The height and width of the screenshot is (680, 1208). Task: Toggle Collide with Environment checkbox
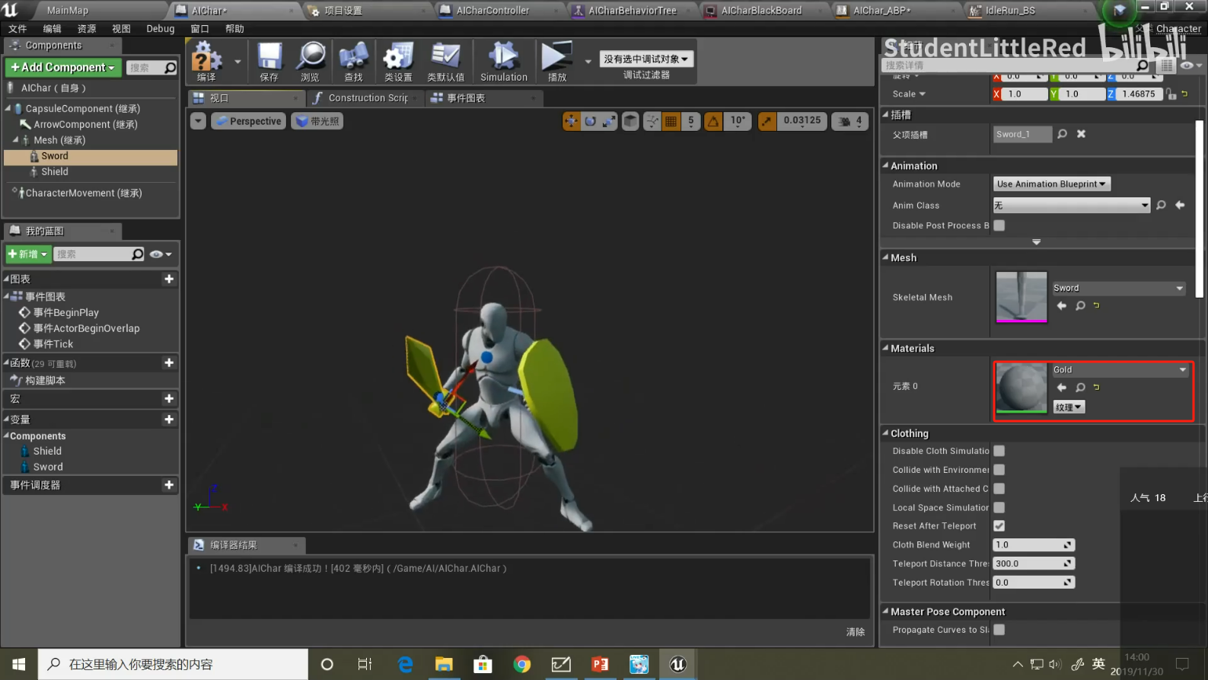coord(999,470)
